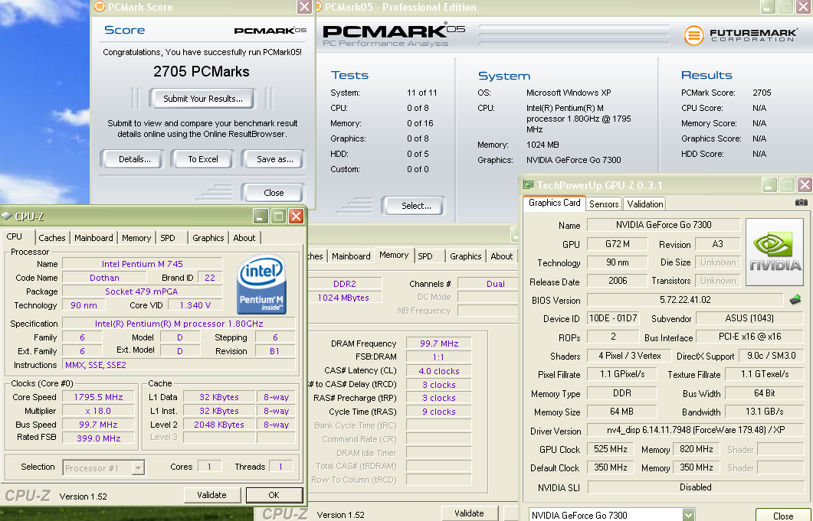Click the 2705 PCMarks score text
The height and width of the screenshot is (521, 813).
point(202,71)
